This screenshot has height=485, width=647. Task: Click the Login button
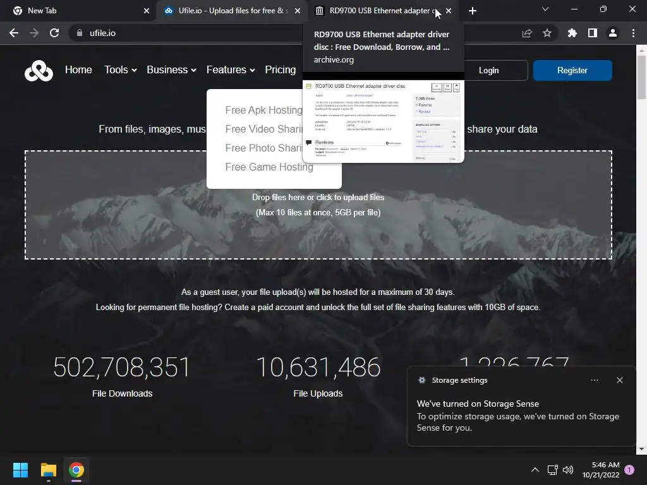[488, 71]
